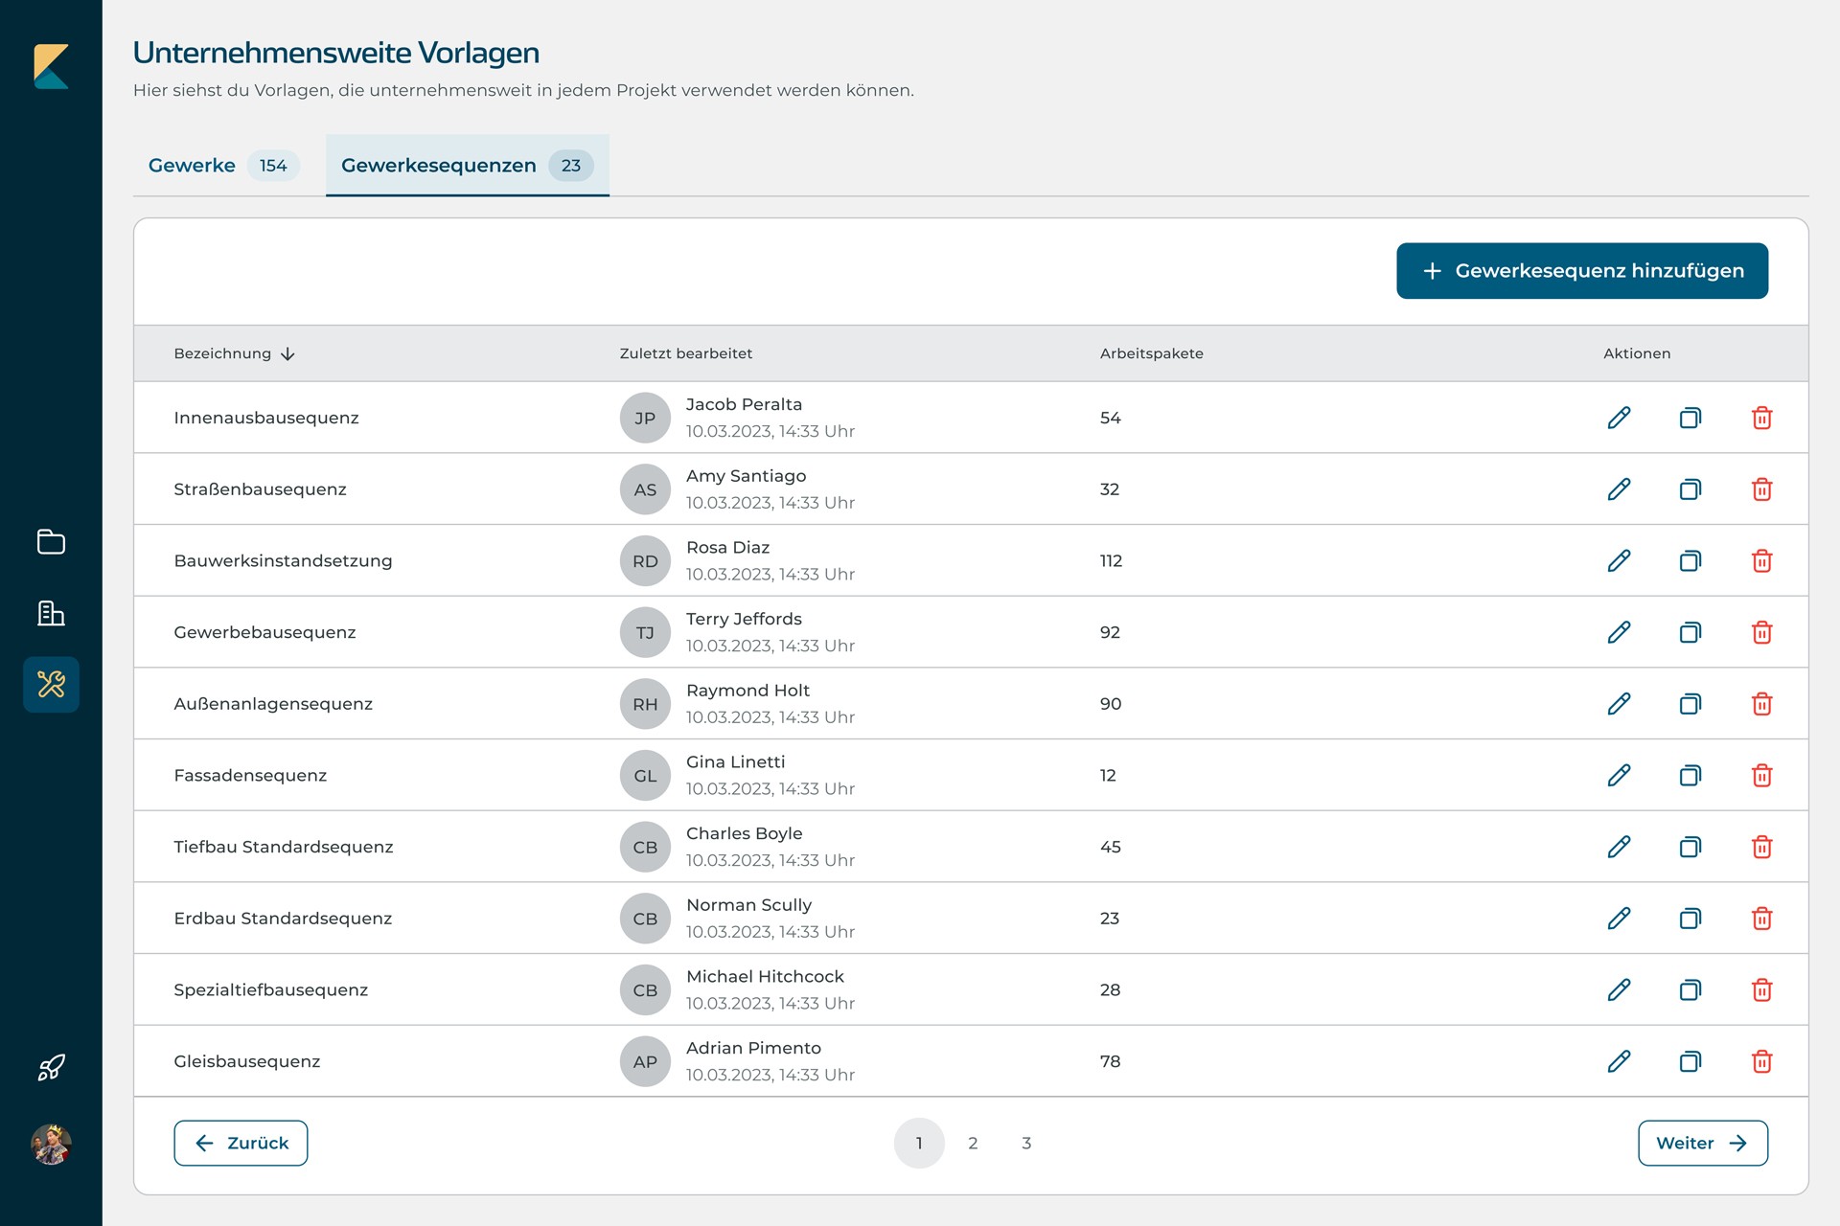
Task: Edit the Innenausbausequenz row
Action: coord(1619,418)
